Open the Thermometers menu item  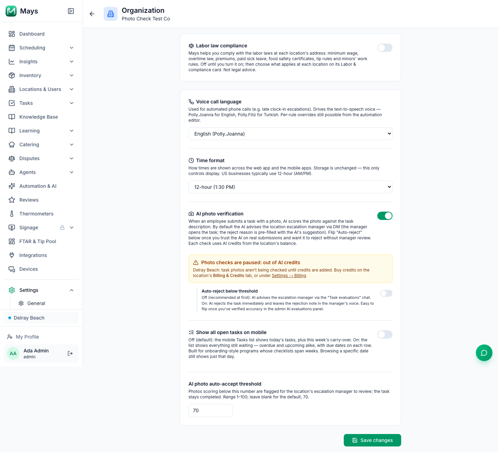point(41,214)
